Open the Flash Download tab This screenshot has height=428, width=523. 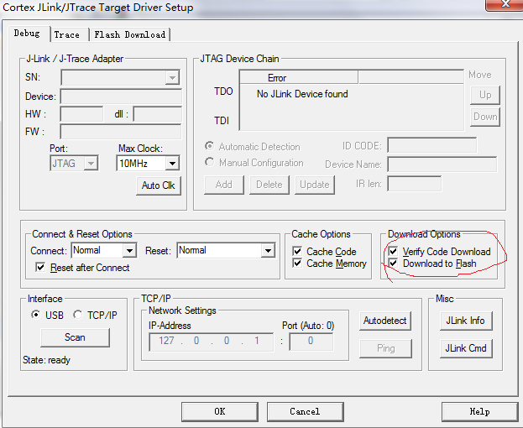(130, 34)
